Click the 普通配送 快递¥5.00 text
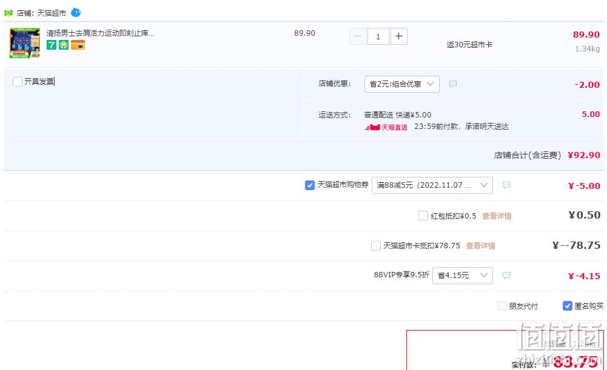Image resolution: width=607 pixels, height=370 pixels. pyautogui.click(x=398, y=115)
